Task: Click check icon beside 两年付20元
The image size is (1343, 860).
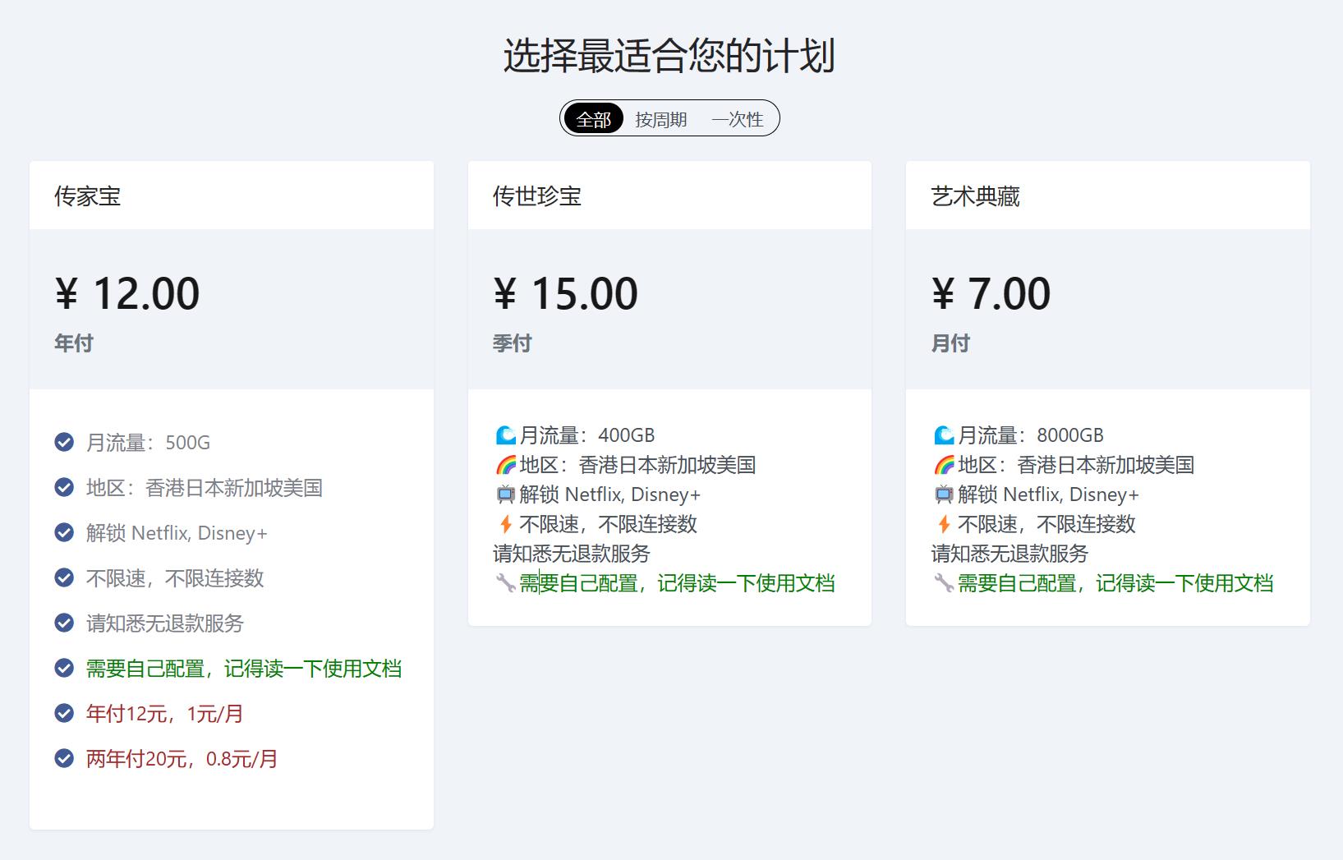Action: (x=64, y=759)
